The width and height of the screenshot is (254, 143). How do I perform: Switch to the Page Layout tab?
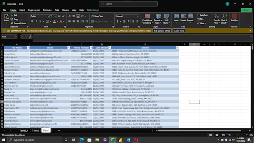coord(34,10)
